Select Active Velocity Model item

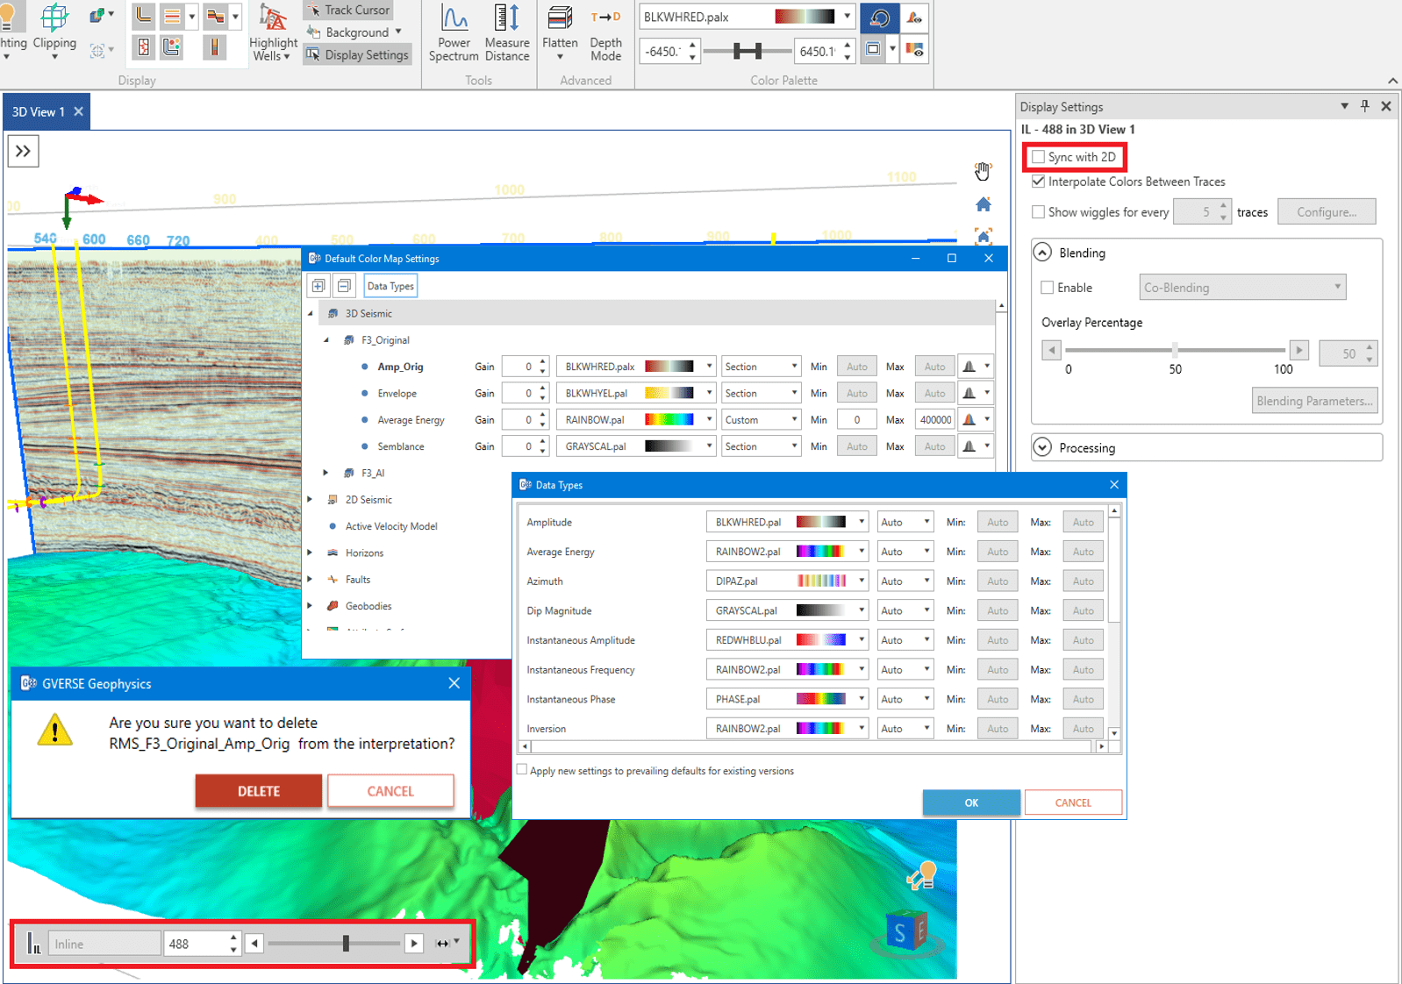(x=391, y=526)
